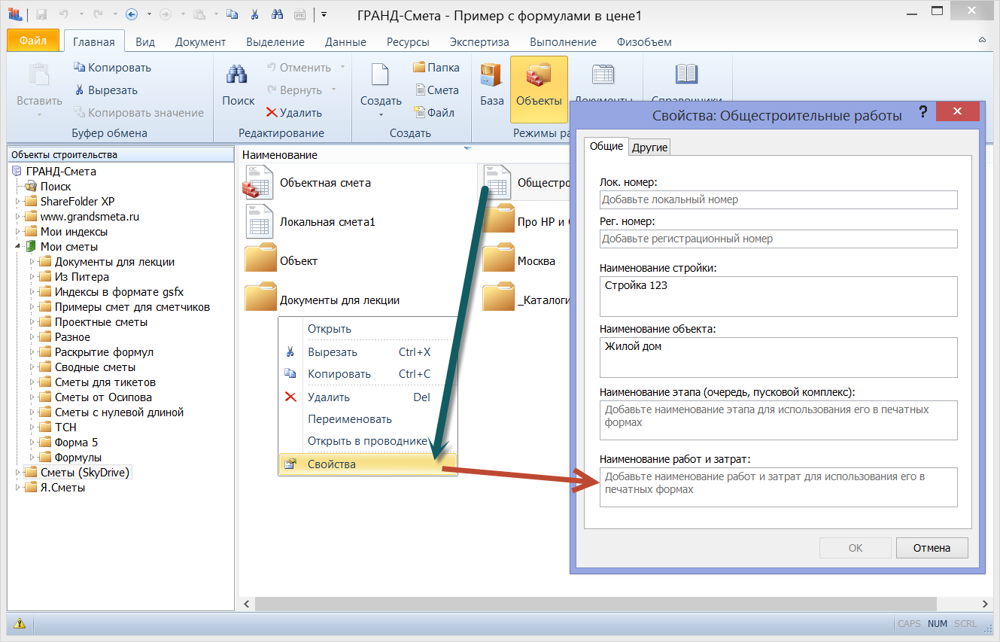This screenshot has width=1000, height=642.
Task: Click Удалить red cross in ribbon
Action: click(x=272, y=113)
